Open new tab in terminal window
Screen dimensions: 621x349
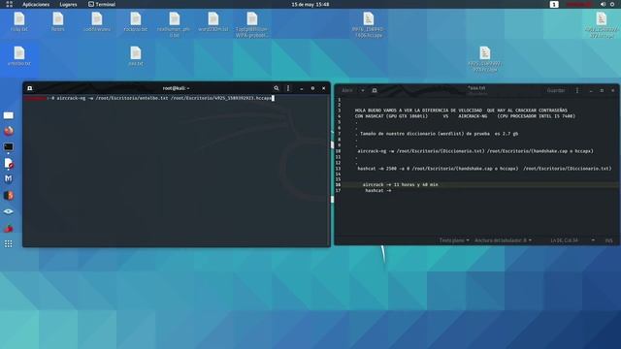[x=30, y=88]
